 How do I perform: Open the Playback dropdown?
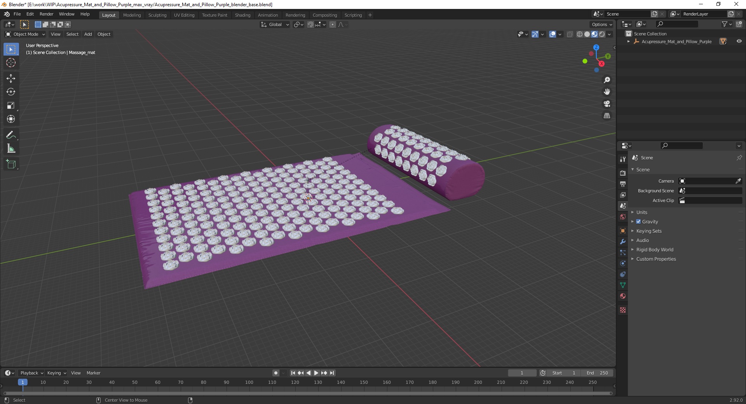[31, 373]
